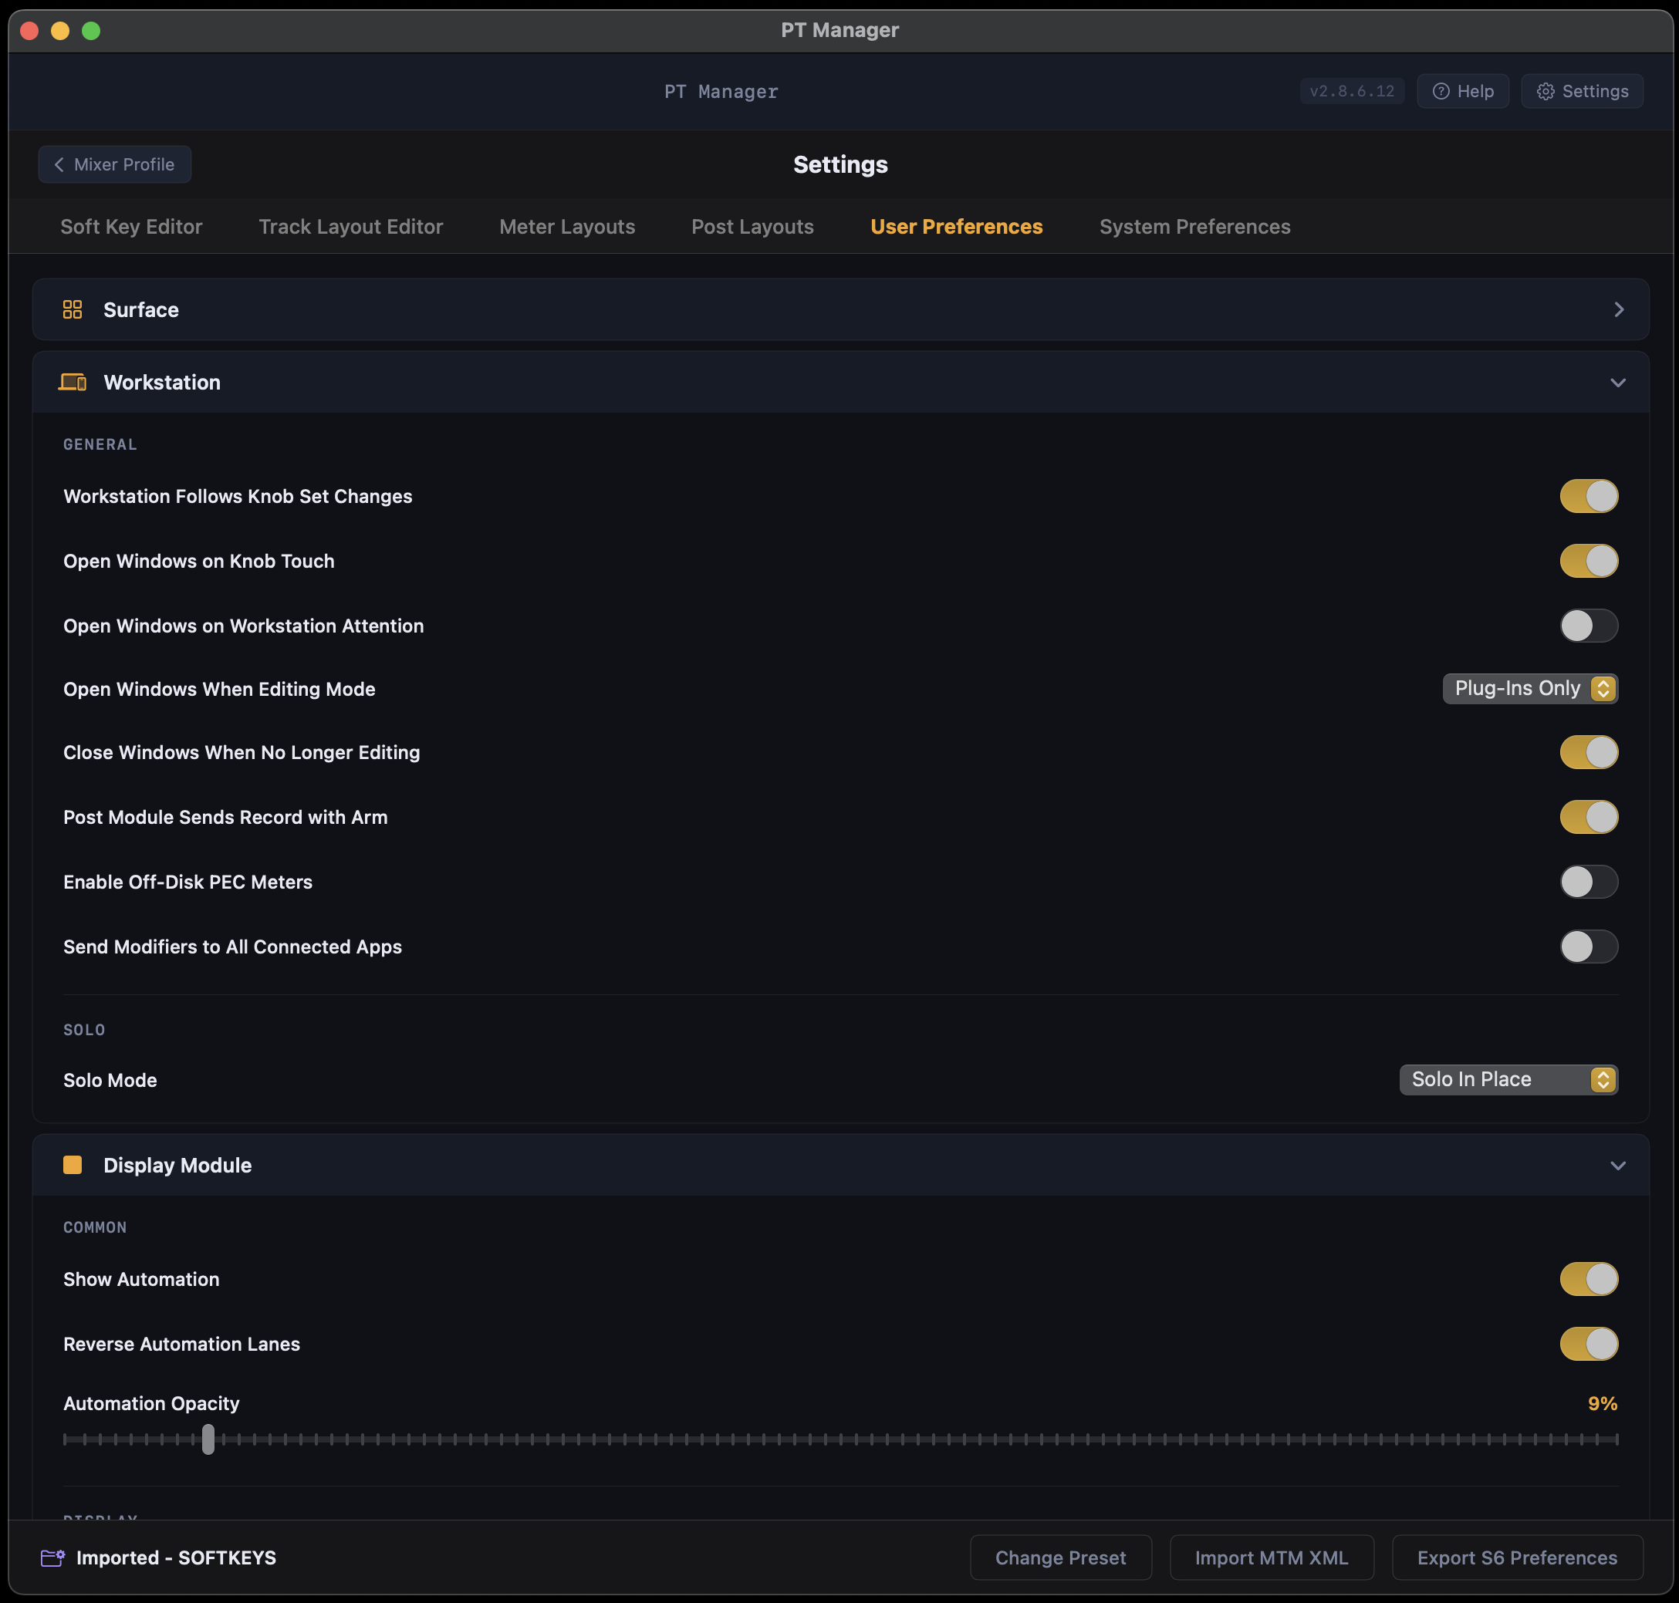Screen dimensions: 1679x1603
Task: Click the Automation Opacity label
Action: tap(151, 1404)
